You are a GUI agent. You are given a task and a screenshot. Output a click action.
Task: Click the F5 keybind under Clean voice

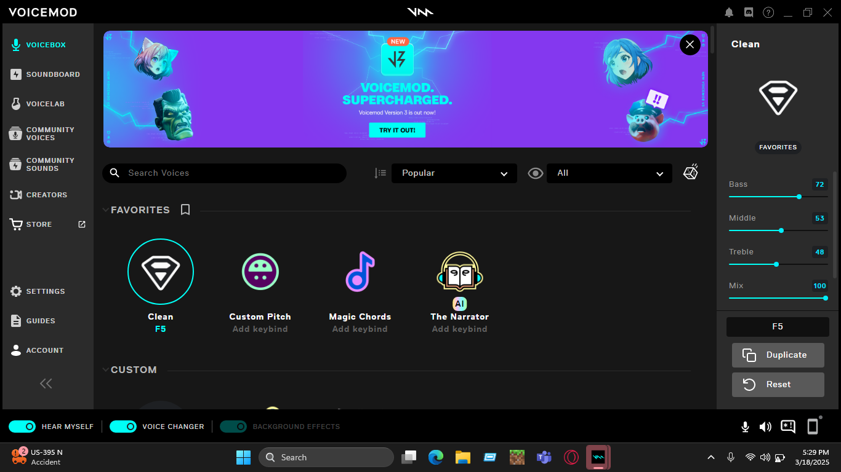[161, 329]
